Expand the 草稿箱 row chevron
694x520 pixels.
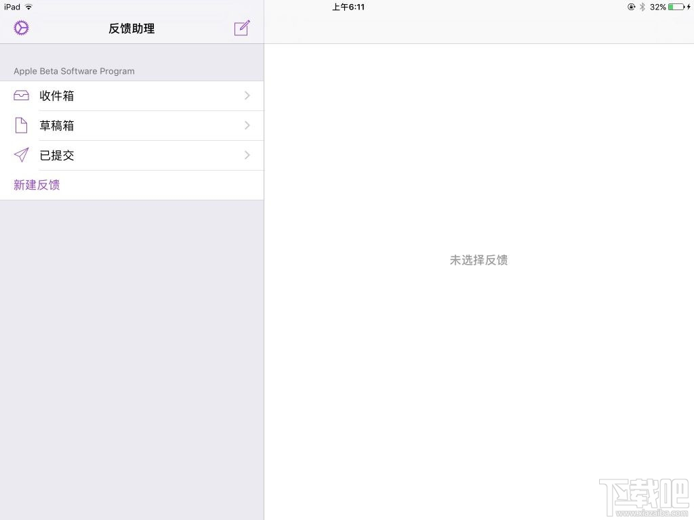pyautogui.click(x=247, y=125)
